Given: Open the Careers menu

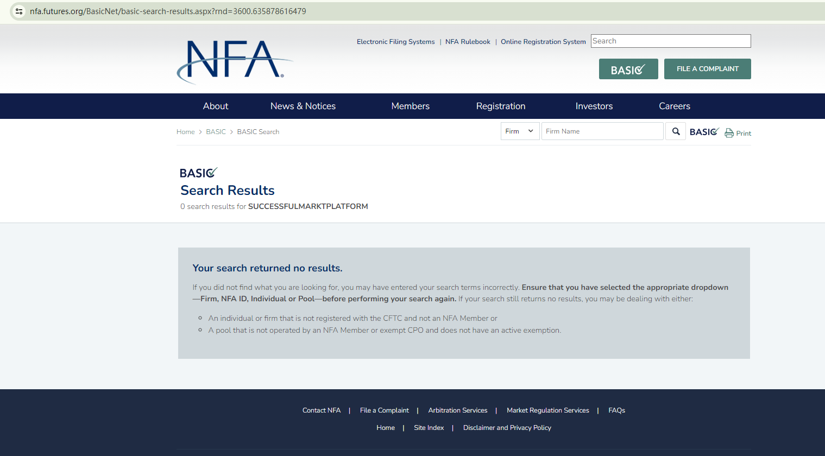Looking at the screenshot, I should click(675, 106).
